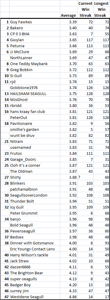Click the Average column header
Image resolution: width=110 pixels, height=300 pixels.
pos(68,16)
